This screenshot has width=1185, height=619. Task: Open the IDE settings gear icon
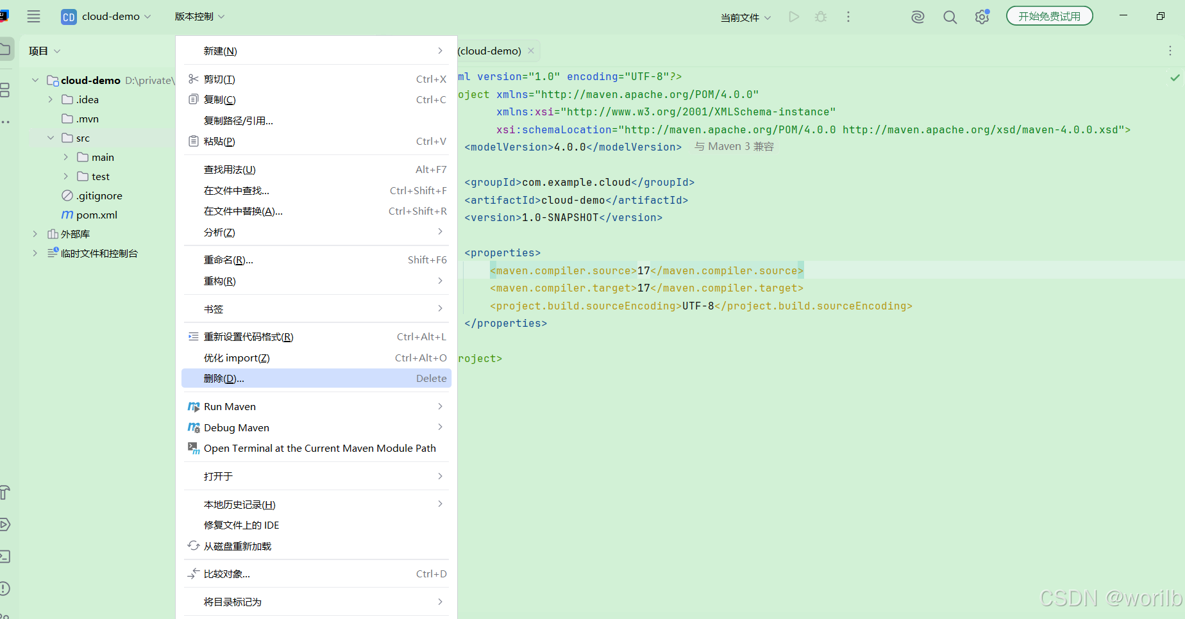982,17
